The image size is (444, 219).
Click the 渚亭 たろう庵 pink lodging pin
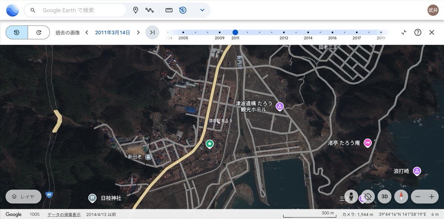(x=367, y=143)
